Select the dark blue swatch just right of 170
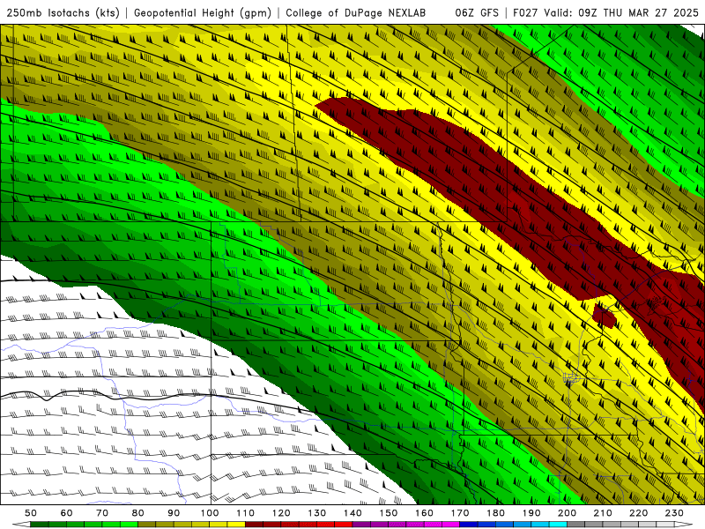 (469, 525)
